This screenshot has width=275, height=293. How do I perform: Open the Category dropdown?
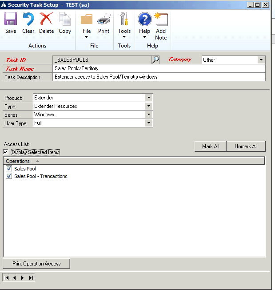click(x=261, y=60)
